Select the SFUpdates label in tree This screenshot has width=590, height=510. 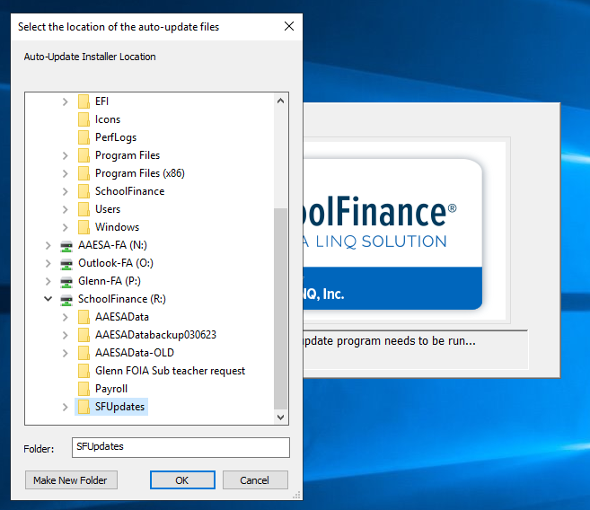click(119, 407)
